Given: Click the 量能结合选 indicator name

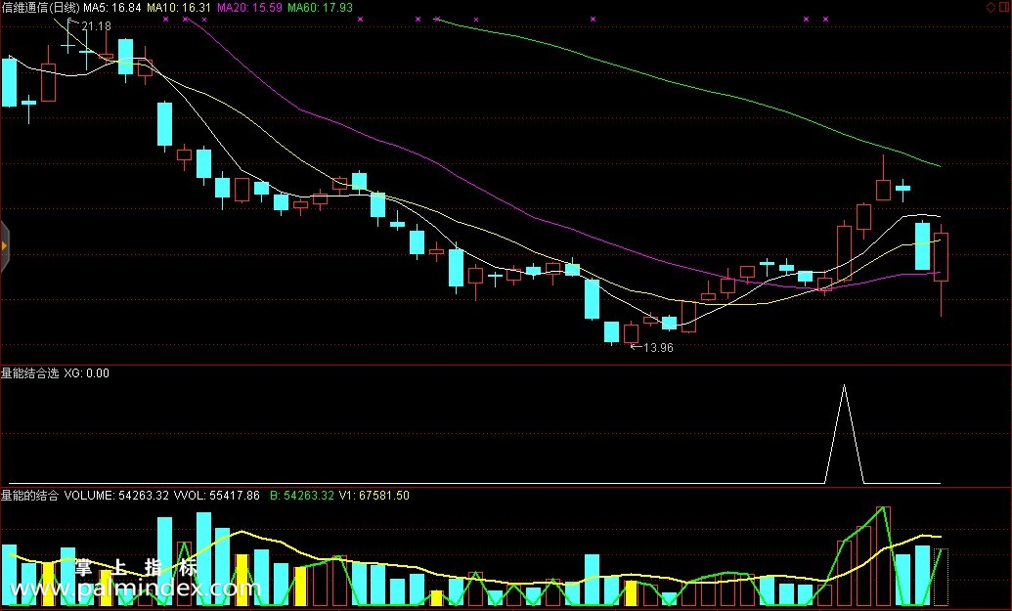Looking at the screenshot, I should 29,372.
